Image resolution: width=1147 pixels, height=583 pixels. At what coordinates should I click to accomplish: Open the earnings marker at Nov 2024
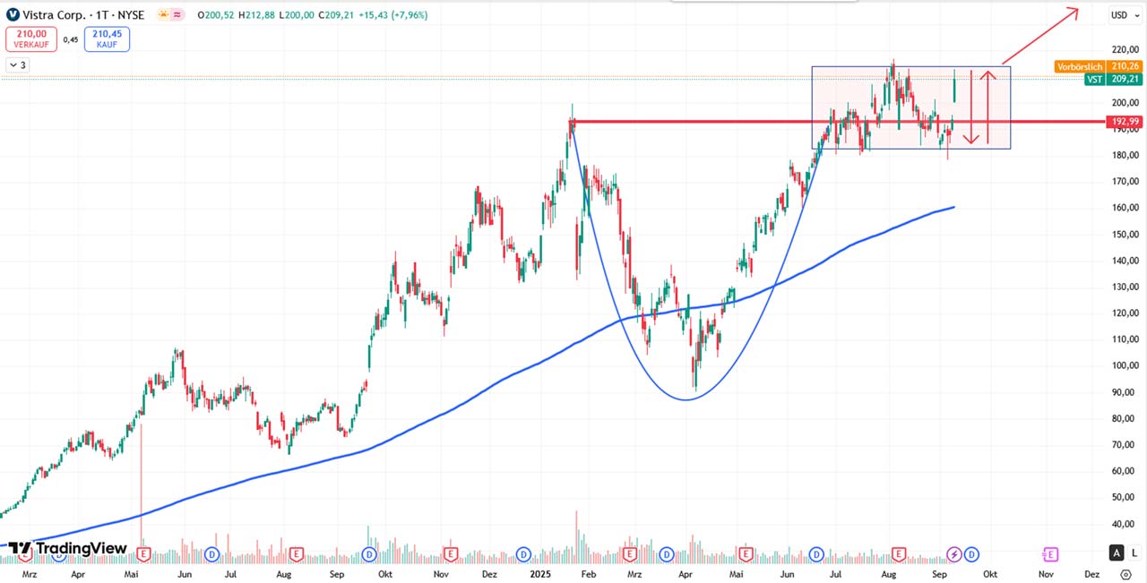(450, 554)
